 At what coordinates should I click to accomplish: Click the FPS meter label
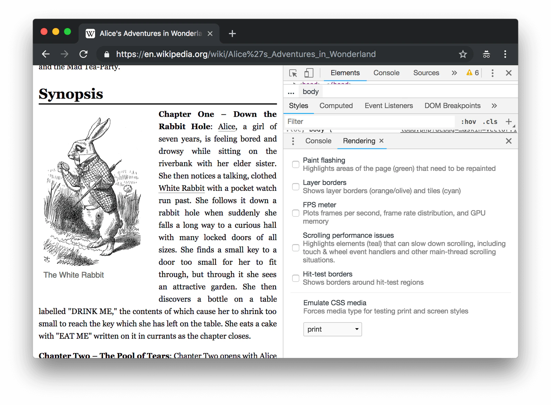tap(320, 205)
